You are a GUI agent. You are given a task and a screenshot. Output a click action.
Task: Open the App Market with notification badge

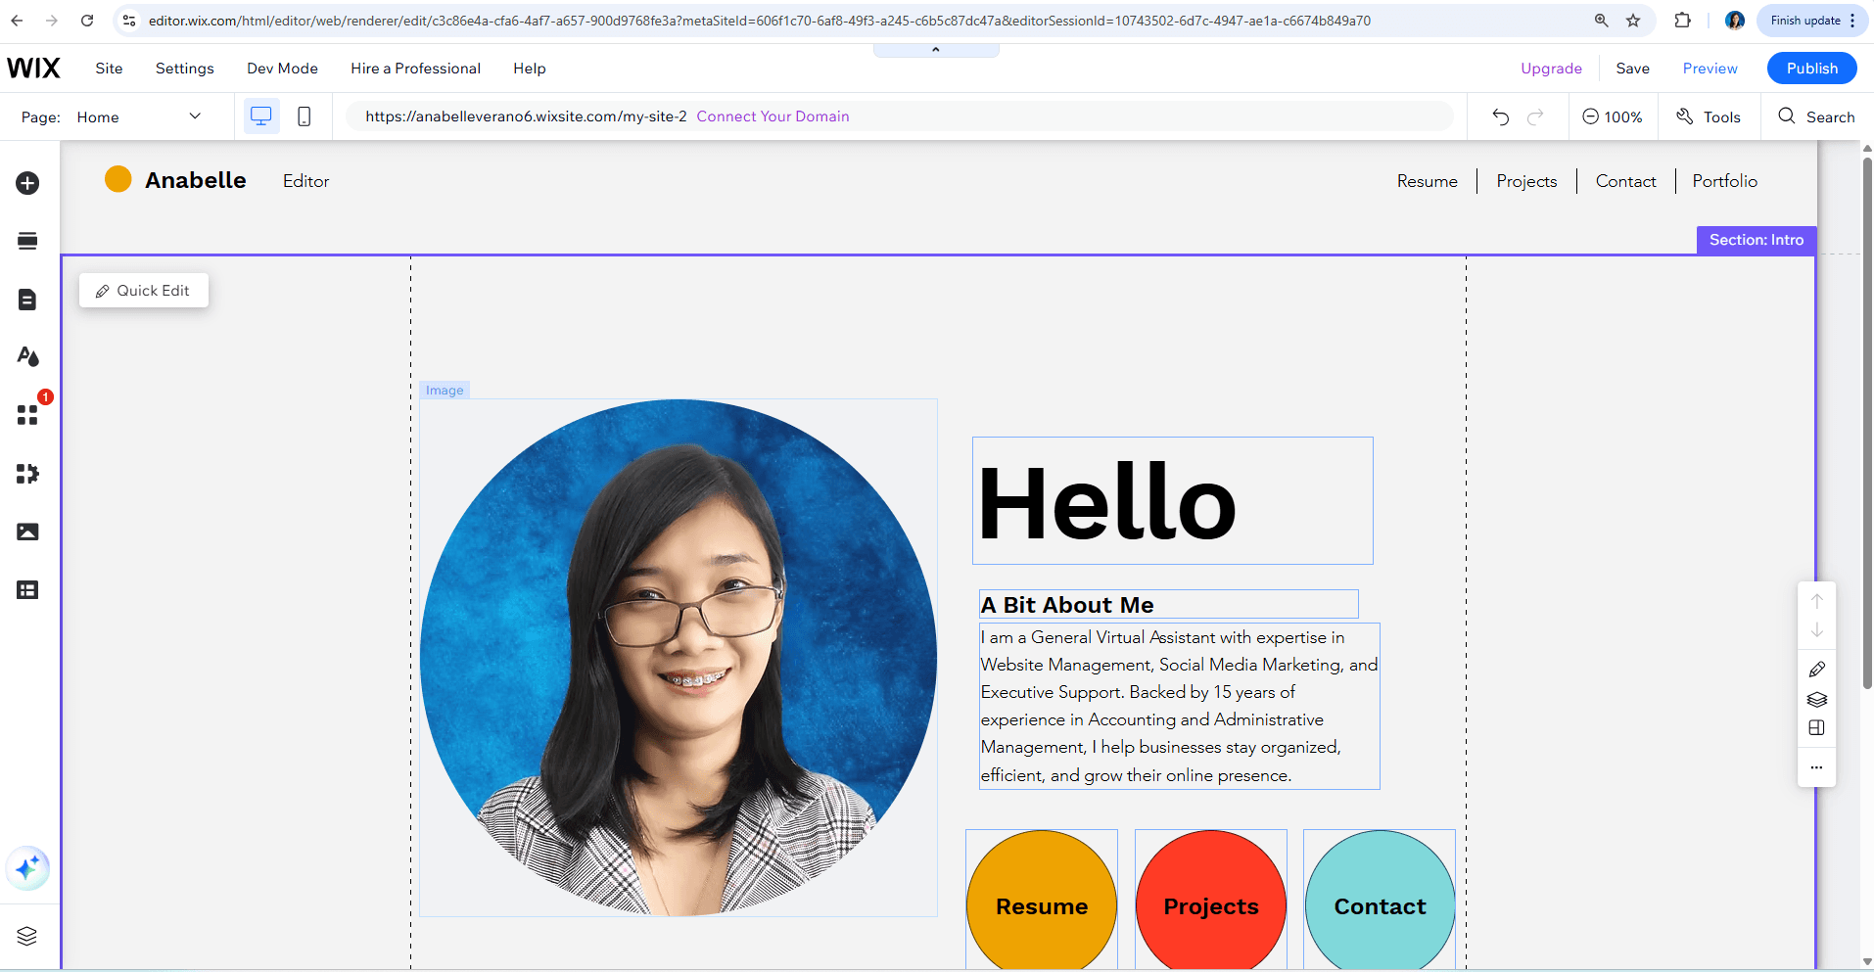pos(27,414)
